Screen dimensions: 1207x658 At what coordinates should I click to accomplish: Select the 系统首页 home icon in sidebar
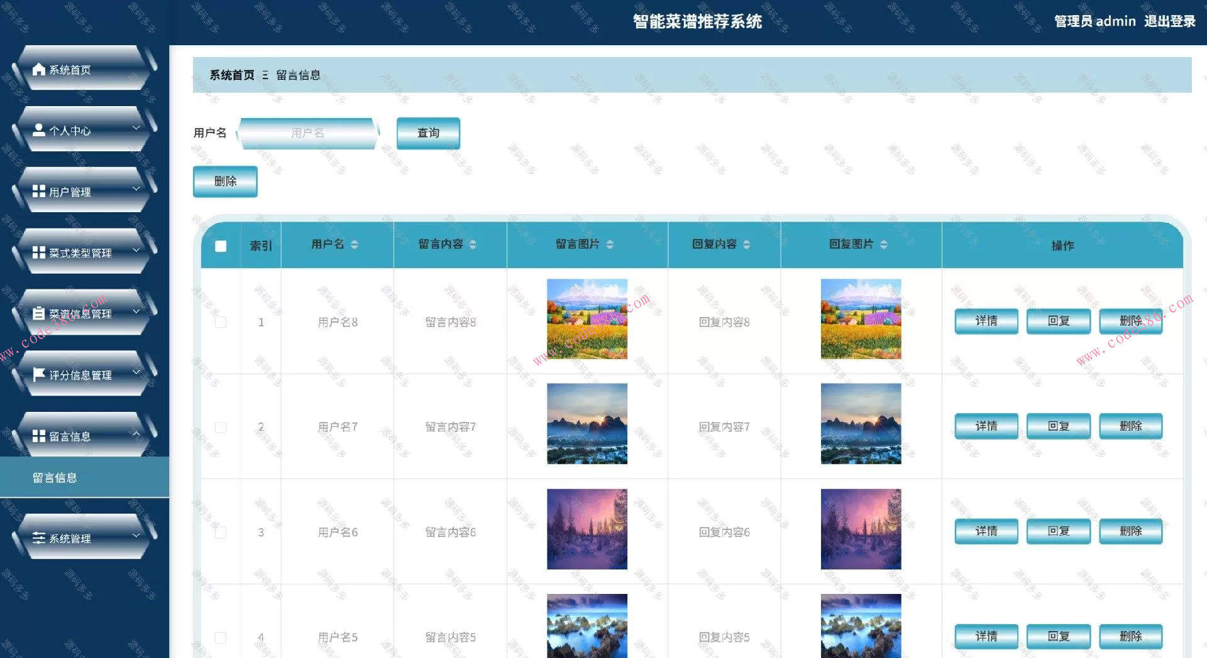[x=40, y=69]
